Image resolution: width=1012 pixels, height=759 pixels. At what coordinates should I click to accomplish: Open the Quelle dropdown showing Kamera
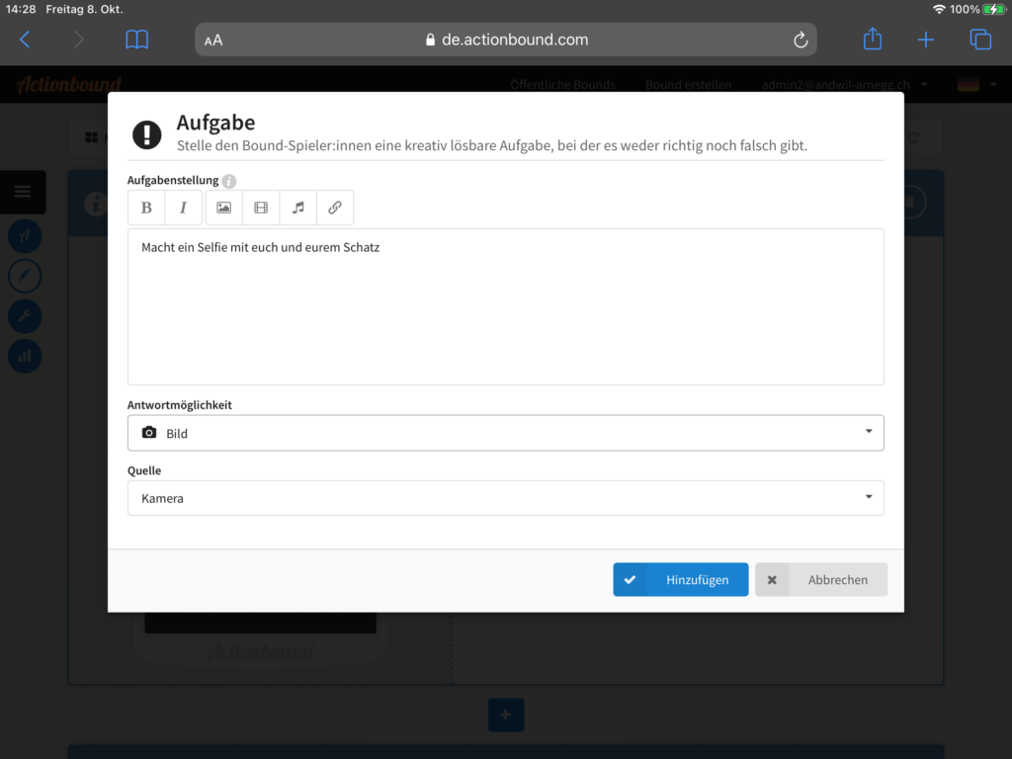point(505,498)
